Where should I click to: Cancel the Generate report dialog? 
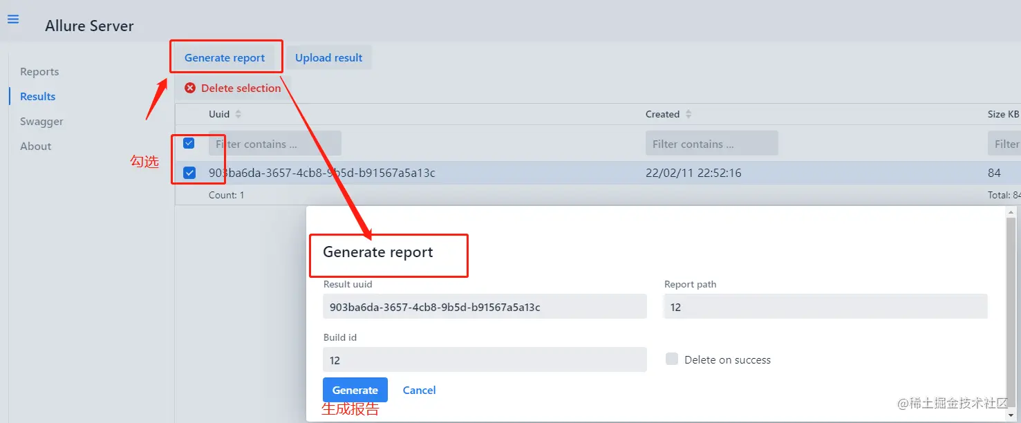(420, 390)
